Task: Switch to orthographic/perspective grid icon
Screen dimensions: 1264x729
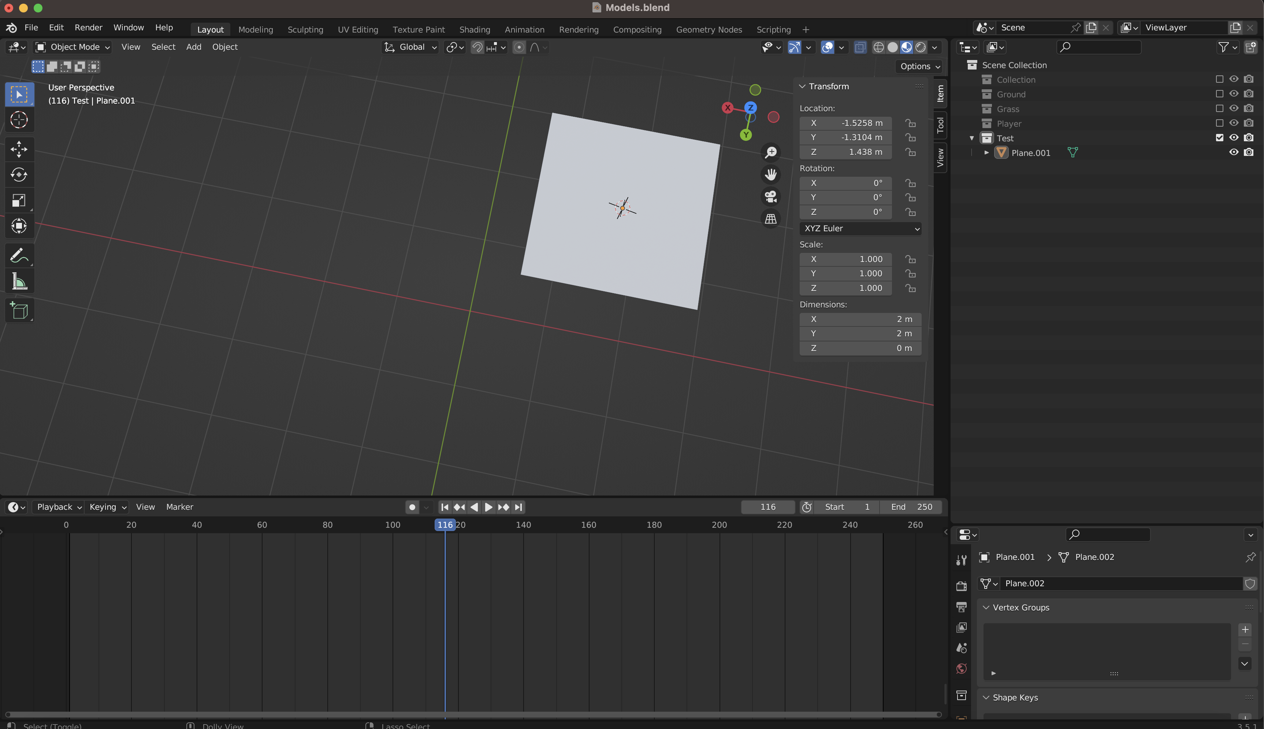Action: 771,219
